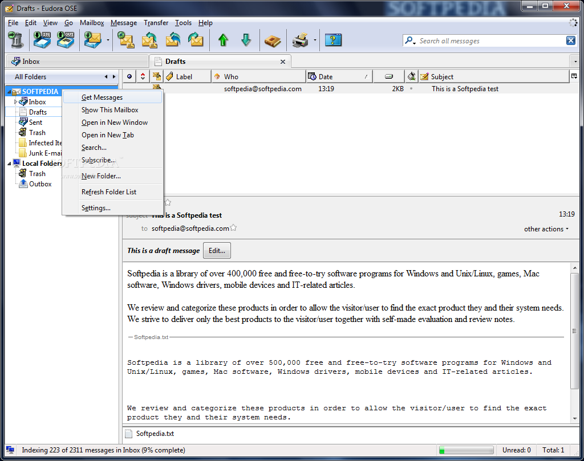Click the online status icon in status bar
This screenshot has width=584, height=461.
tap(10, 450)
